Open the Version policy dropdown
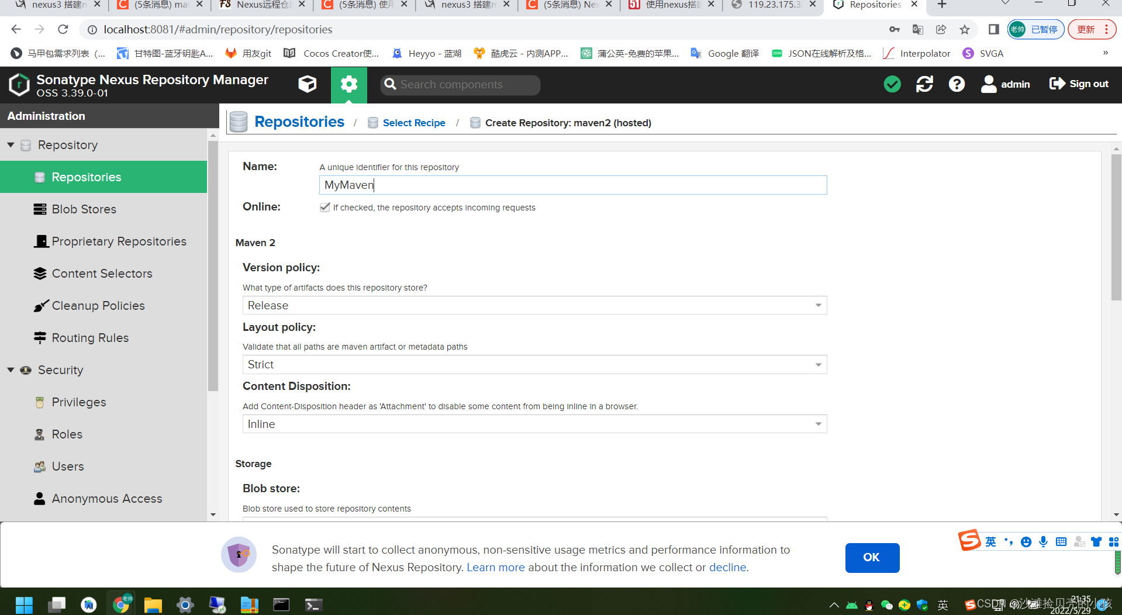Screen dimensions: 1122x615 [x=534, y=305]
